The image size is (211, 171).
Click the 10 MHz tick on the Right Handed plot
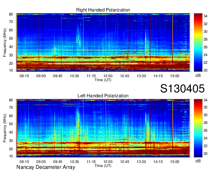11,70
